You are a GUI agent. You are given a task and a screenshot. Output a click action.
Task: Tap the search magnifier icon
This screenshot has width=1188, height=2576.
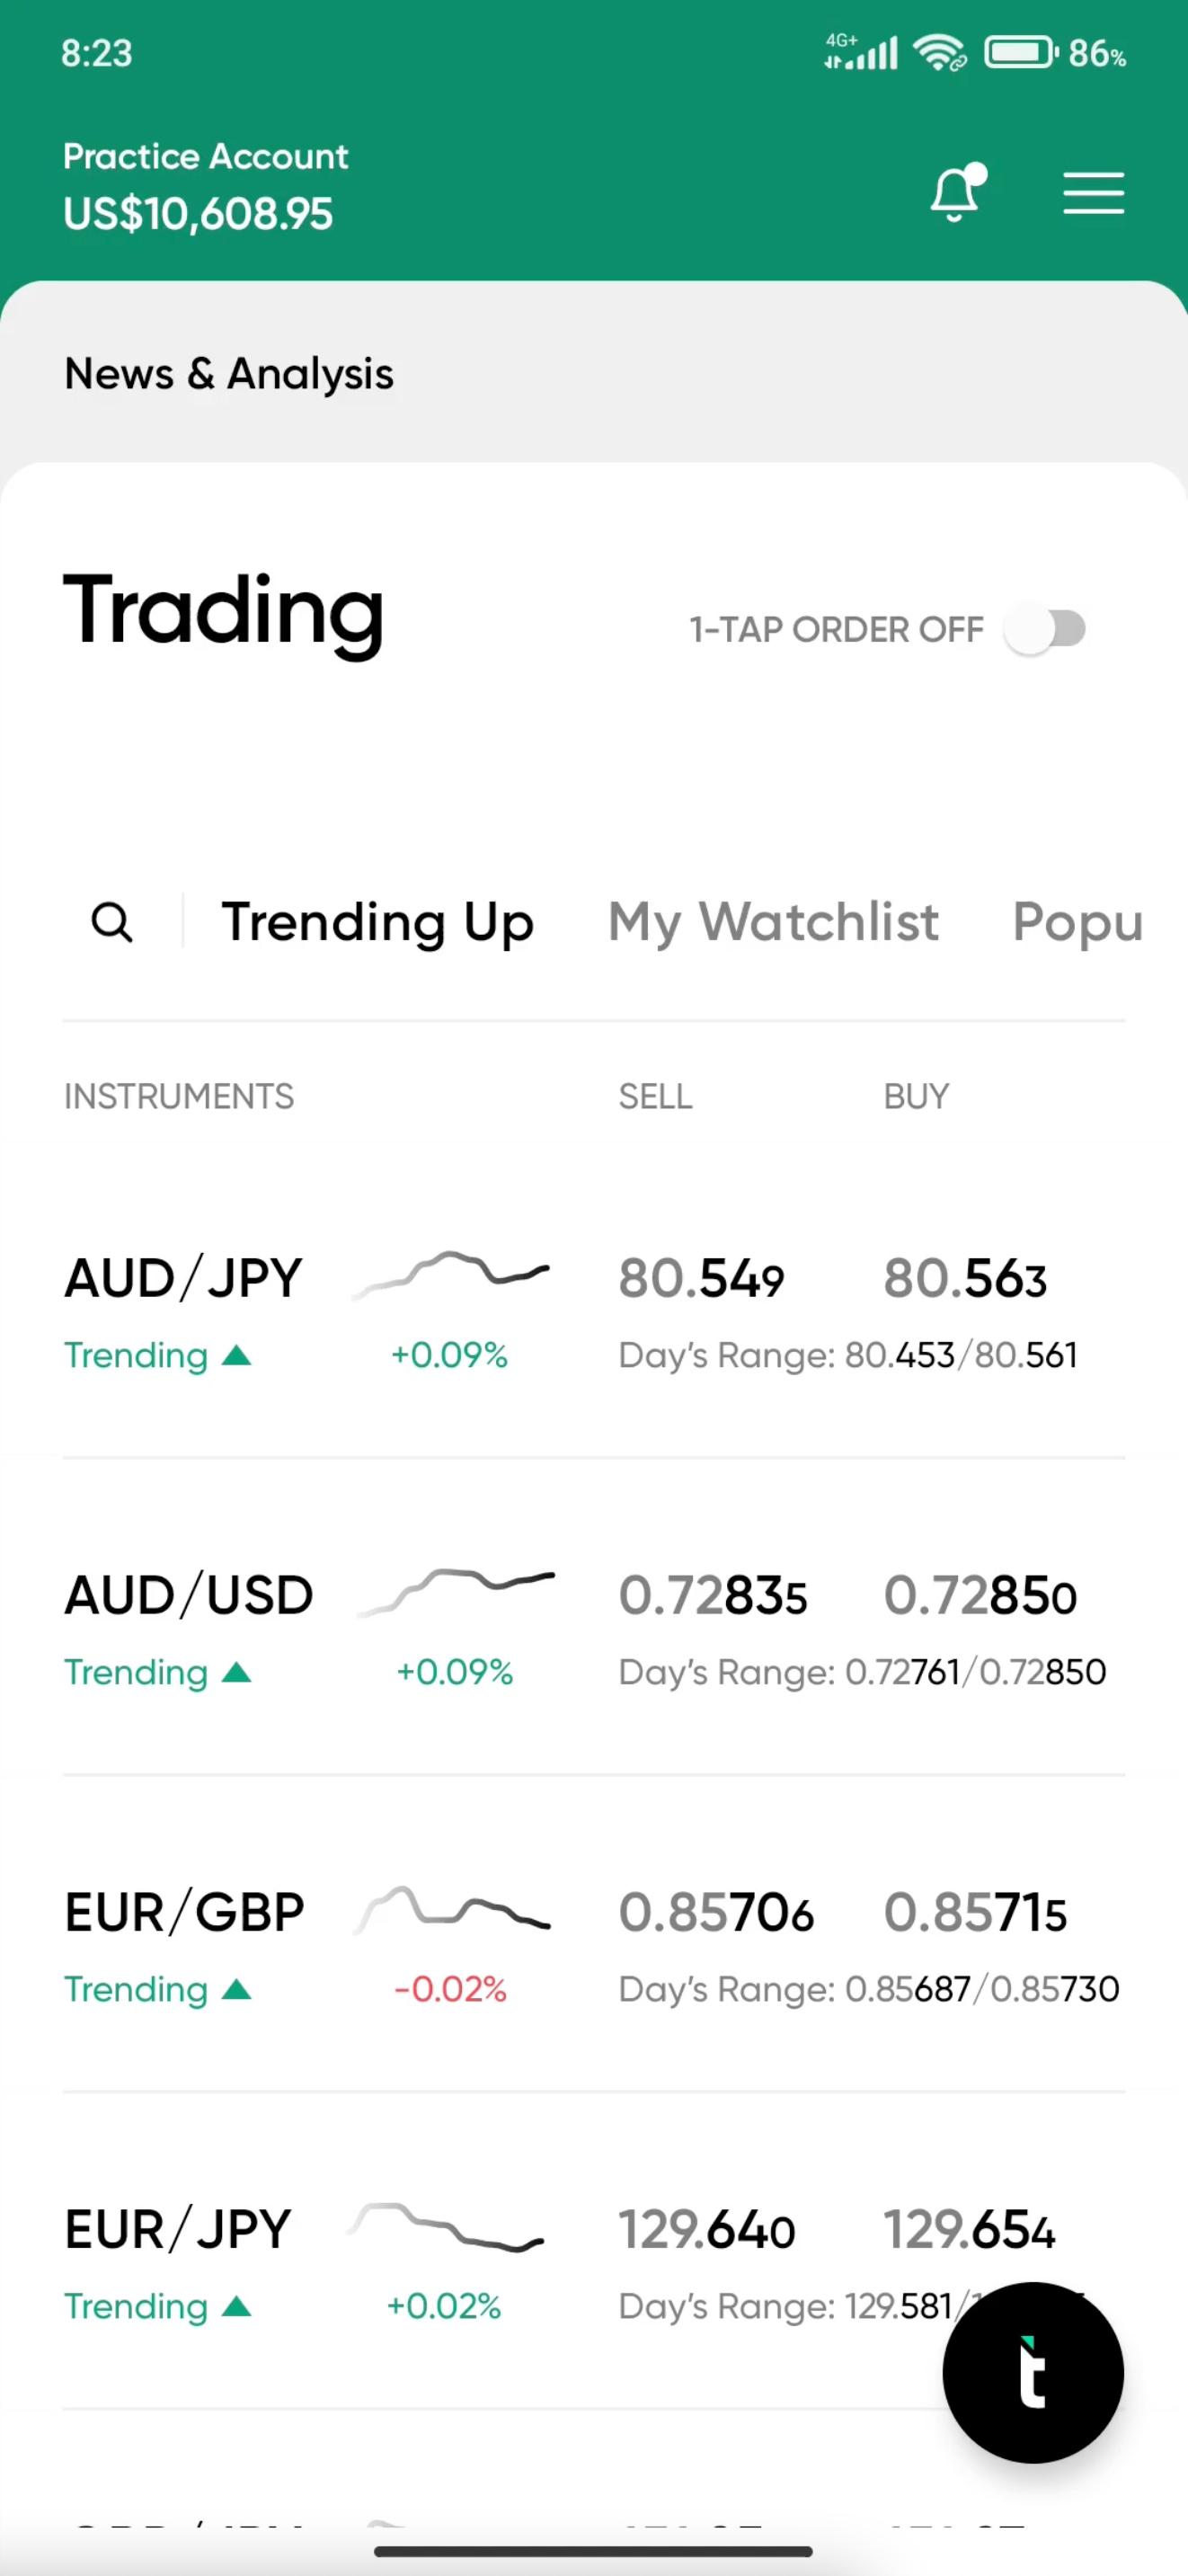pyautogui.click(x=112, y=921)
